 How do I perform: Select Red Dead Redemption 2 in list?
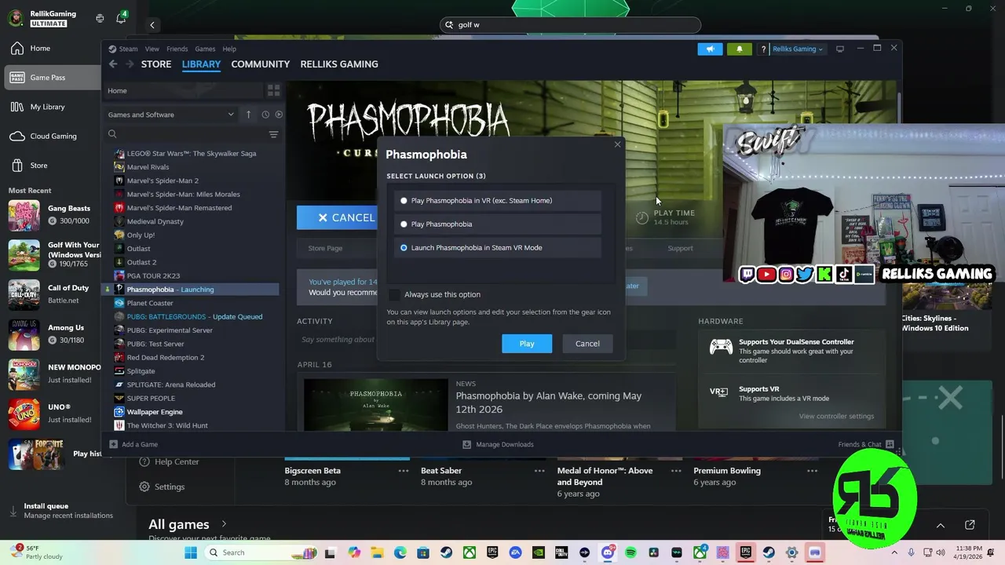[x=166, y=357]
